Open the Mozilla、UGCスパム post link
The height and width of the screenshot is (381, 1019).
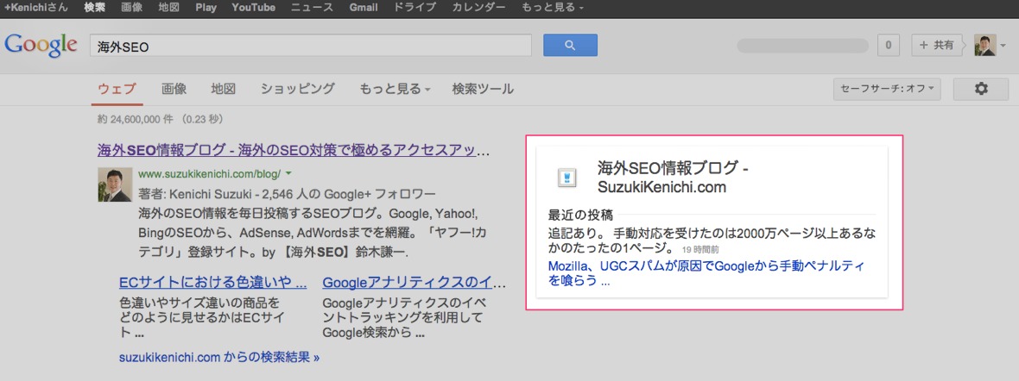706,274
